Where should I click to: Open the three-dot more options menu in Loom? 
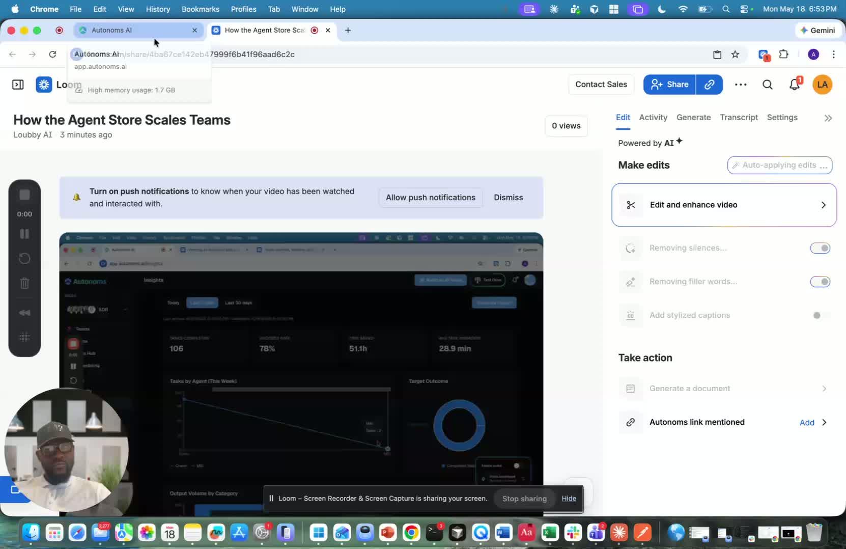click(x=741, y=85)
